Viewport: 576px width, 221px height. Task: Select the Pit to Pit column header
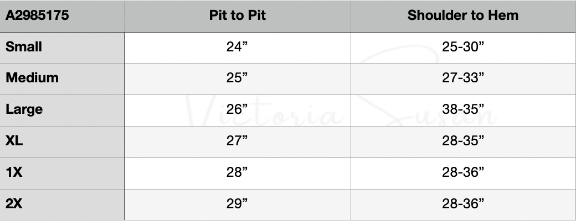(x=237, y=15)
